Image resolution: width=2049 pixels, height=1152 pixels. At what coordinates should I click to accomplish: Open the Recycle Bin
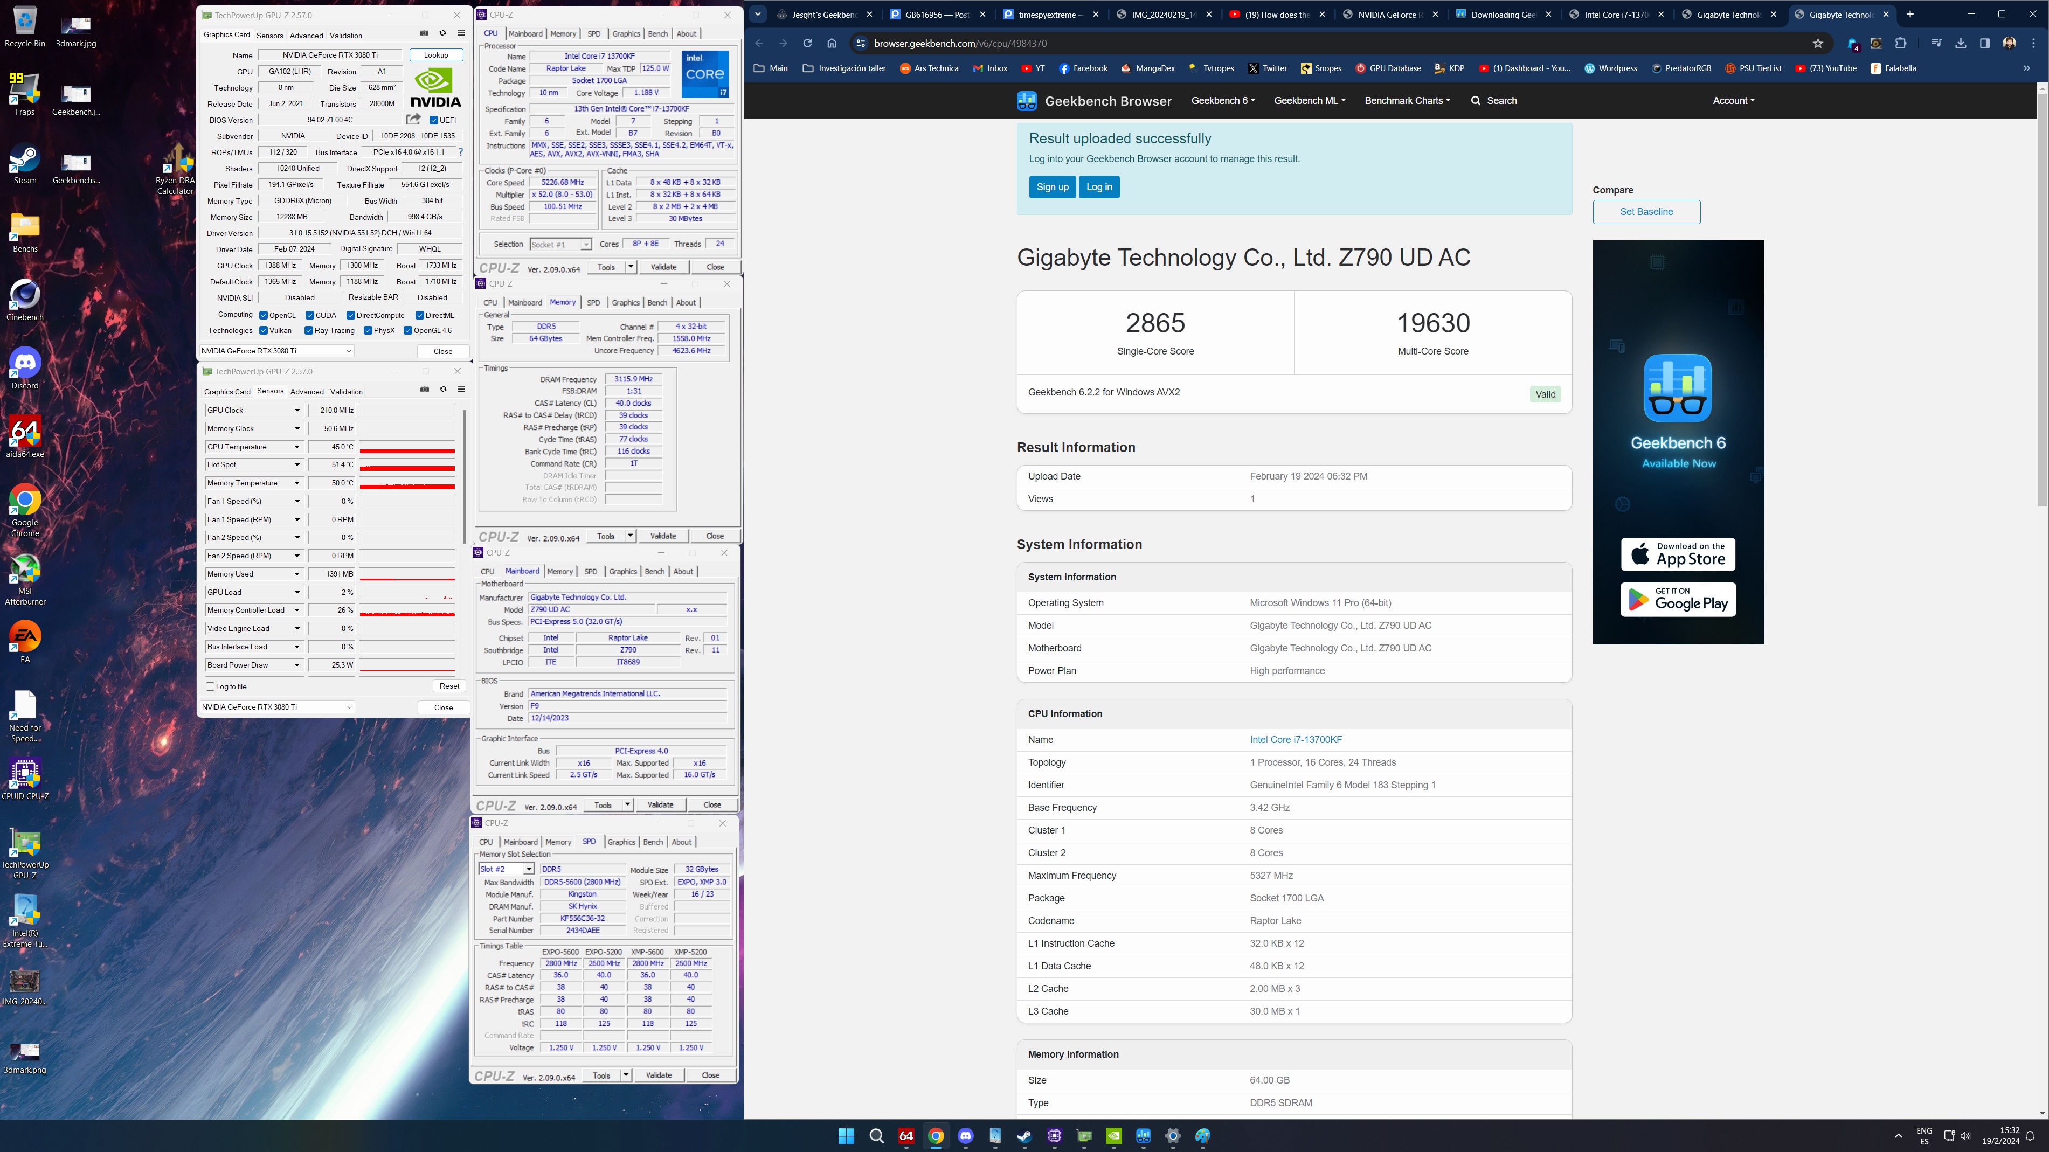[25, 27]
